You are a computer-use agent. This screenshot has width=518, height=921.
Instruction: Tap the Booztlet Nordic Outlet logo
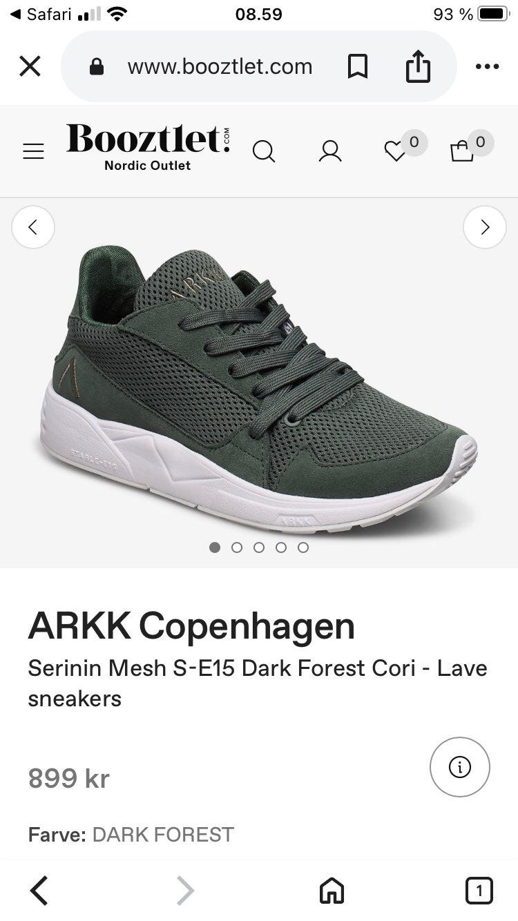coord(148,147)
